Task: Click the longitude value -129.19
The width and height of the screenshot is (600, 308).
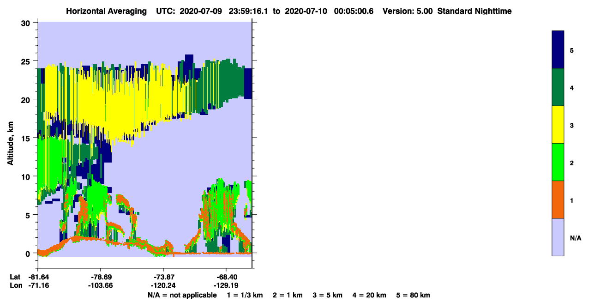Action: (x=226, y=285)
